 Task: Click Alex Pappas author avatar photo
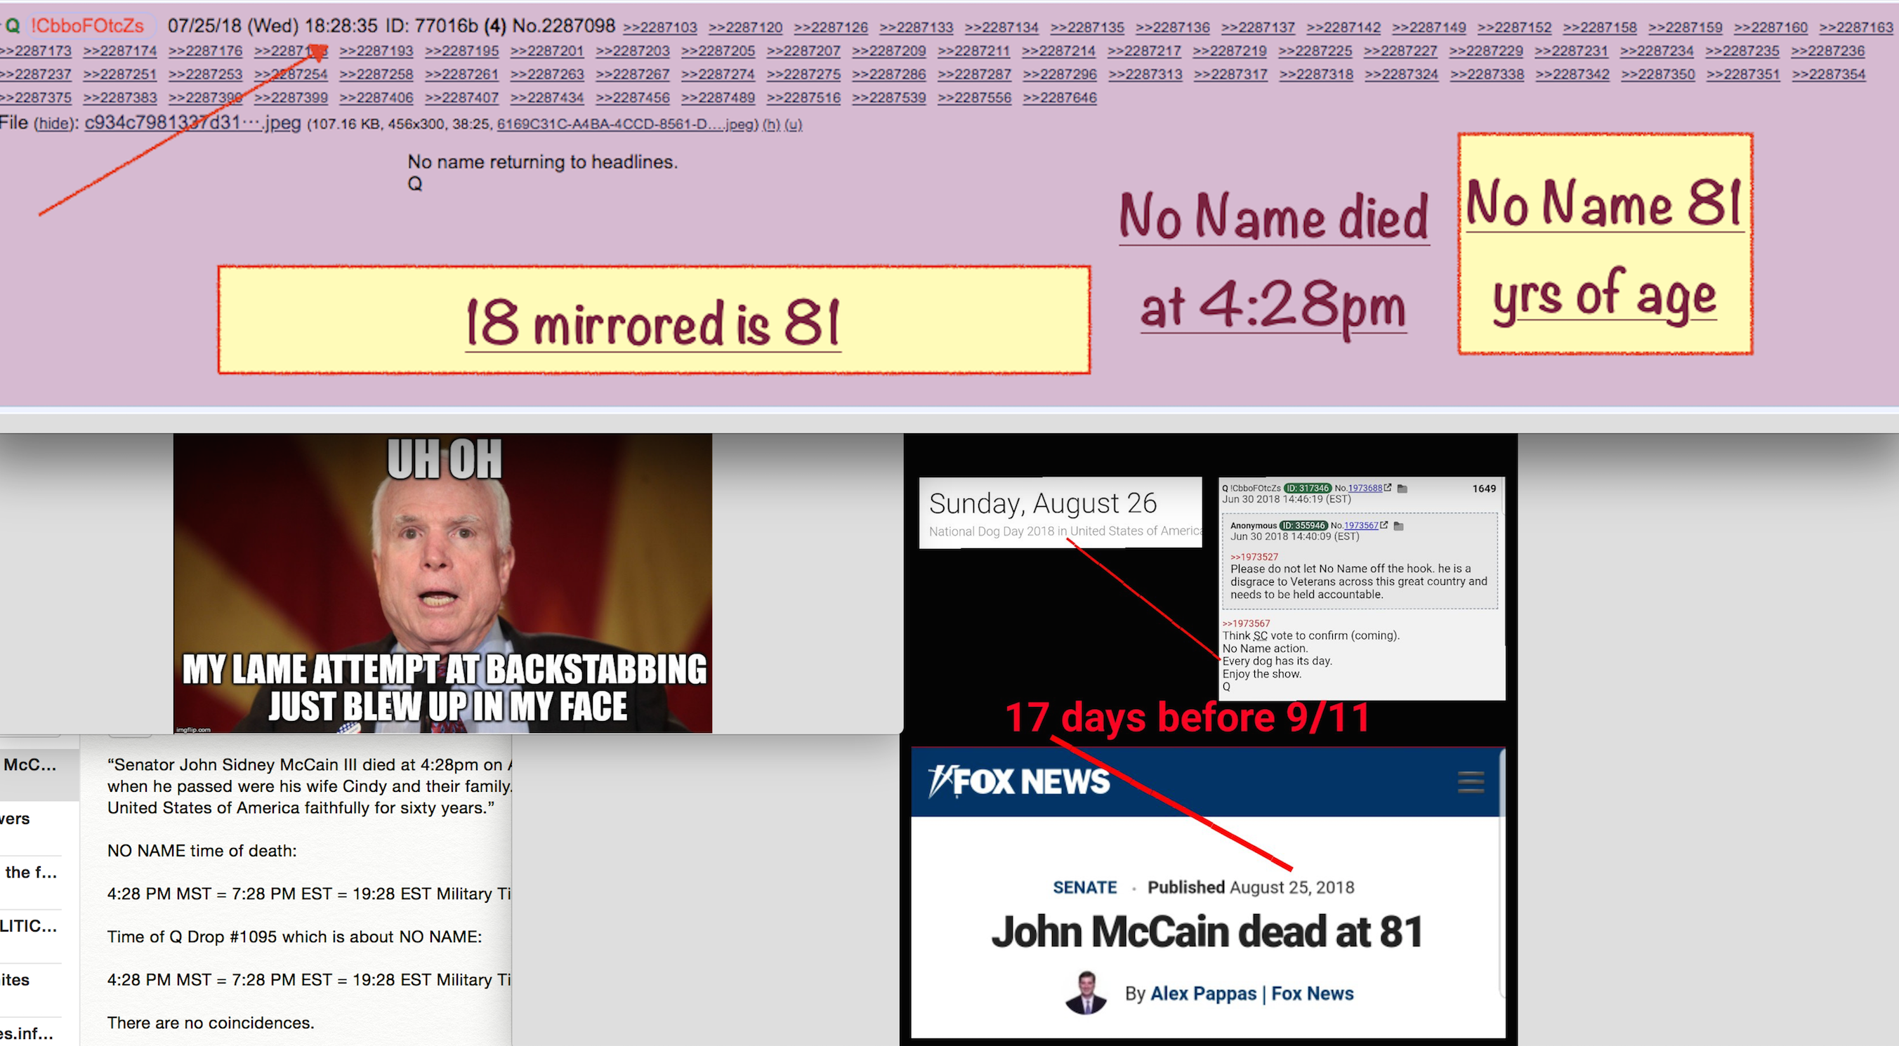click(x=1086, y=993)
